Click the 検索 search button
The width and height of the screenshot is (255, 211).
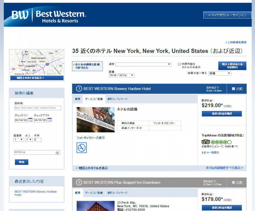point(22,162)
